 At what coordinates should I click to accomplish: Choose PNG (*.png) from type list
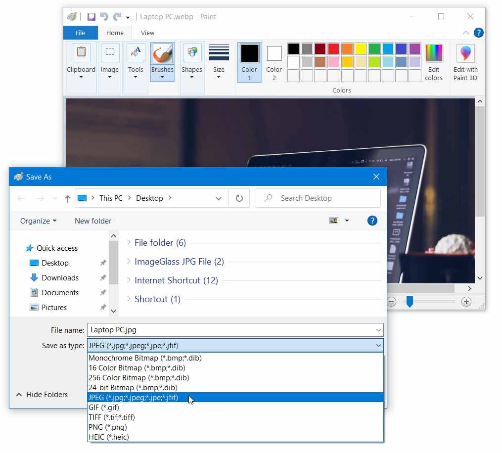pyautogui.click(x=108, y=427)
